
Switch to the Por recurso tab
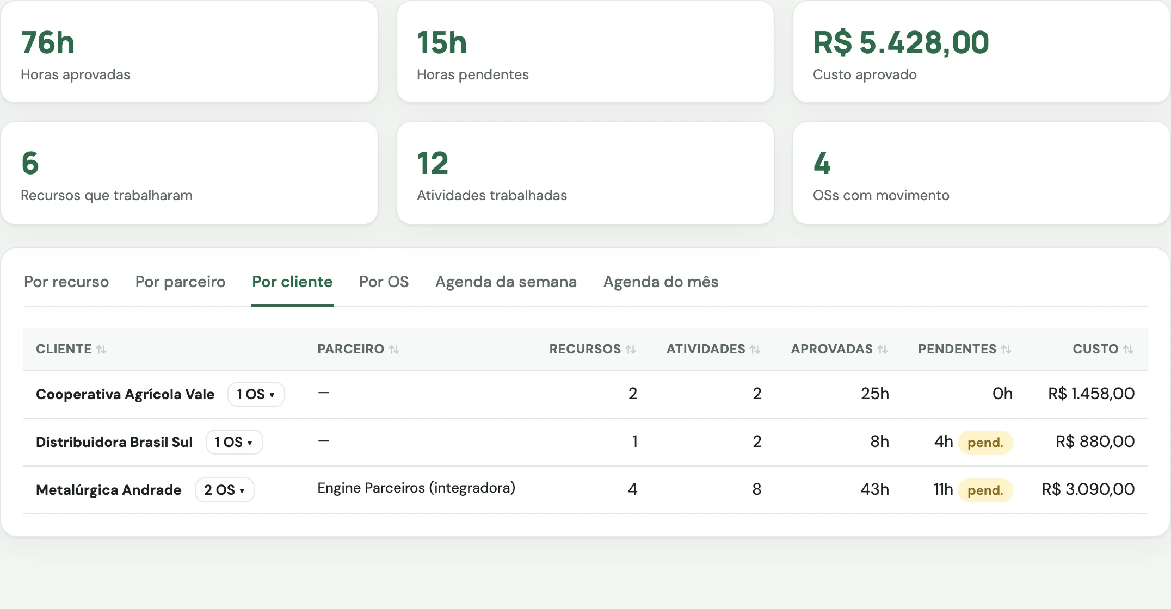[66, 282]
